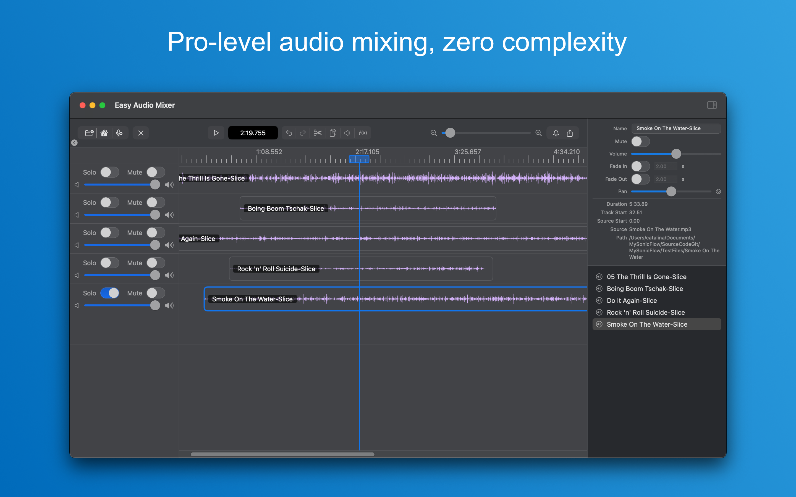Click the share export icon
Viewport: 796px width, 497px height.
click(570, 133)
